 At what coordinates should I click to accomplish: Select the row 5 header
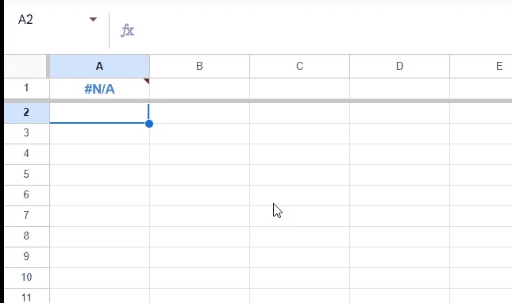tap(27, 175)
